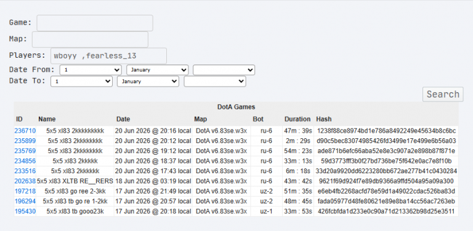This screenshot has width=473, height=231.
Task: Click duration '2m : 29s'
Action: pos(297,141)
